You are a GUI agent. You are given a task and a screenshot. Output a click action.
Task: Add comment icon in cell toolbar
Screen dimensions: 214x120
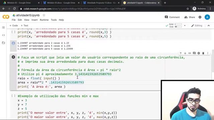tap(194, 53)
